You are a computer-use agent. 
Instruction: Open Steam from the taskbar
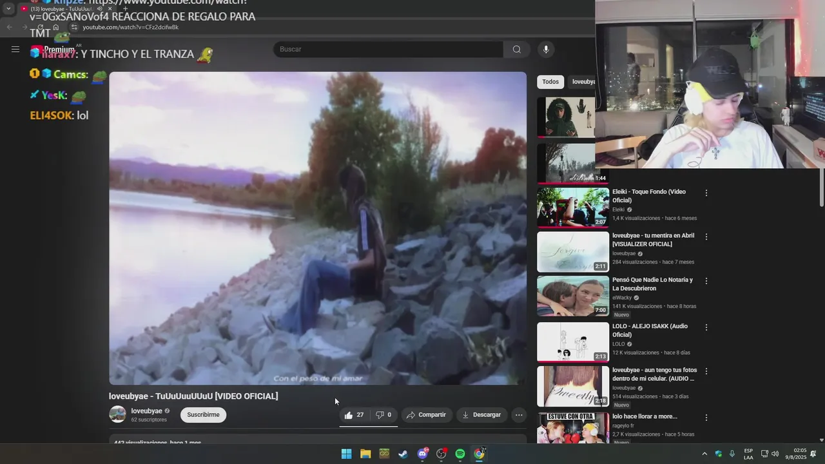(x=403, y=454)
